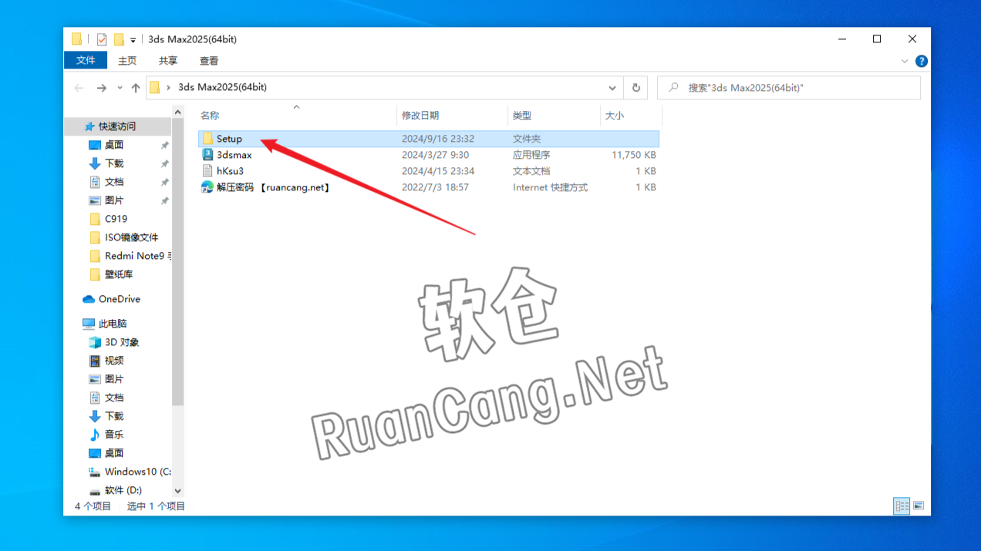
Task: Expand the ribbon using the chevron
Action: coord(905,61)
